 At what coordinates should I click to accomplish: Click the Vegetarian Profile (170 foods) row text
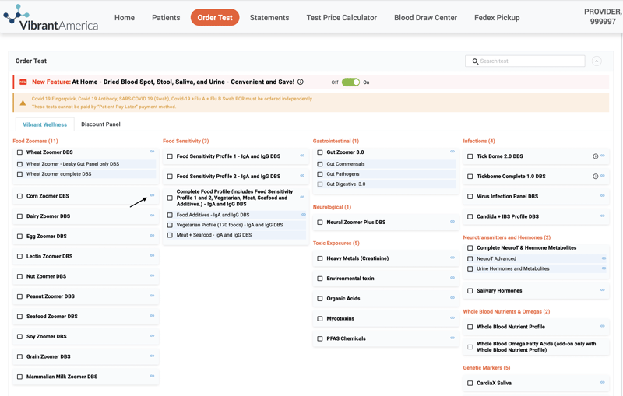(230, 225)
